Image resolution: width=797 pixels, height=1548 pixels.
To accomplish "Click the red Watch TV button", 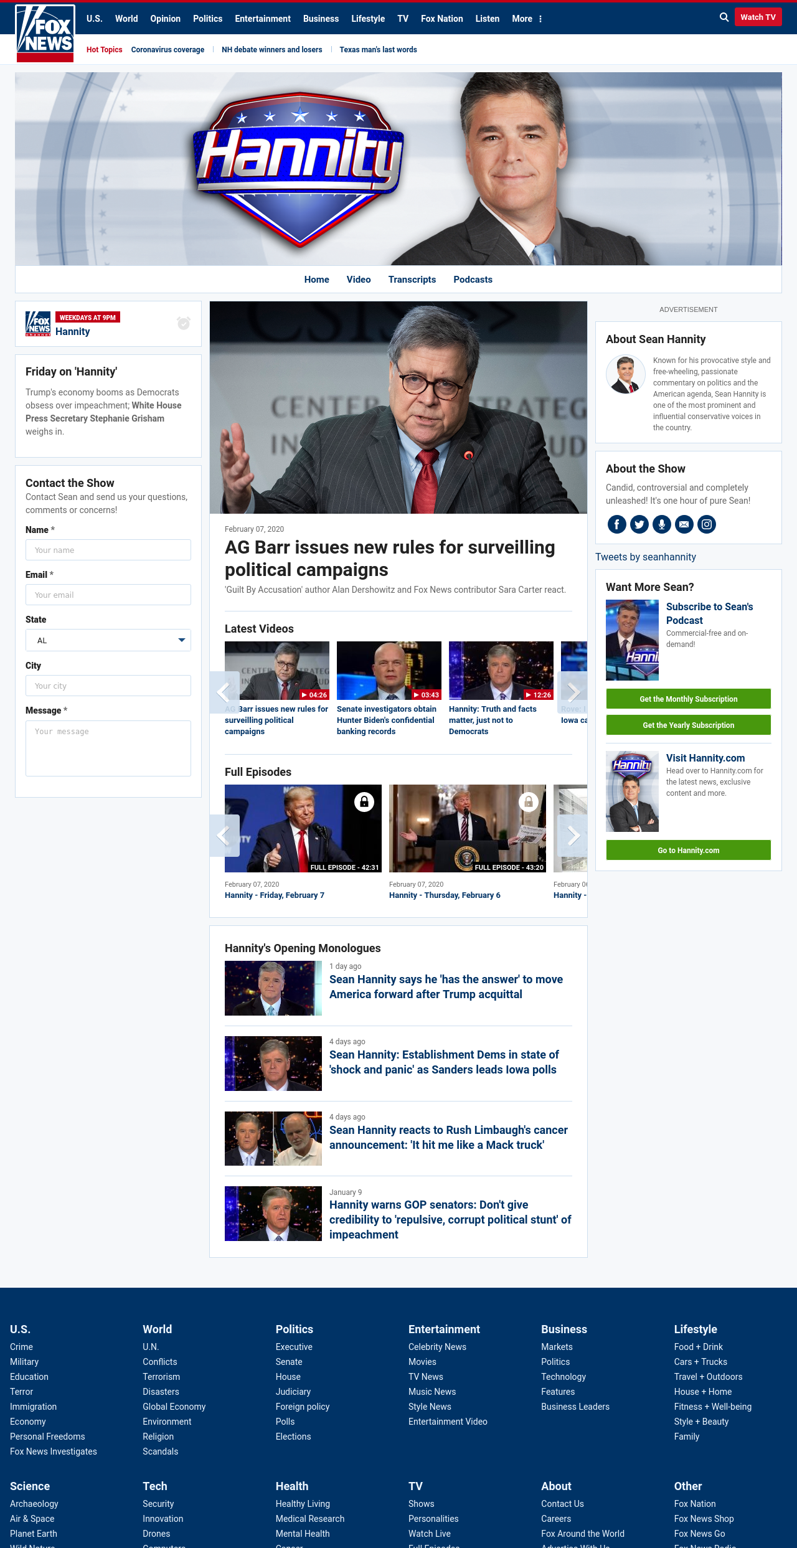I will click(x=758, y=17).
